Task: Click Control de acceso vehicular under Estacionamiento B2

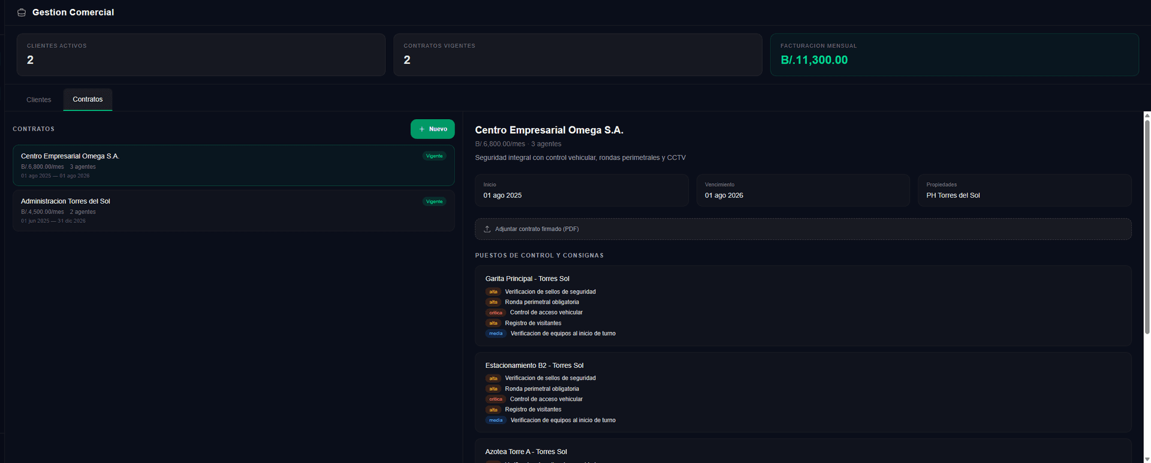Action: [x=546, y=399]
